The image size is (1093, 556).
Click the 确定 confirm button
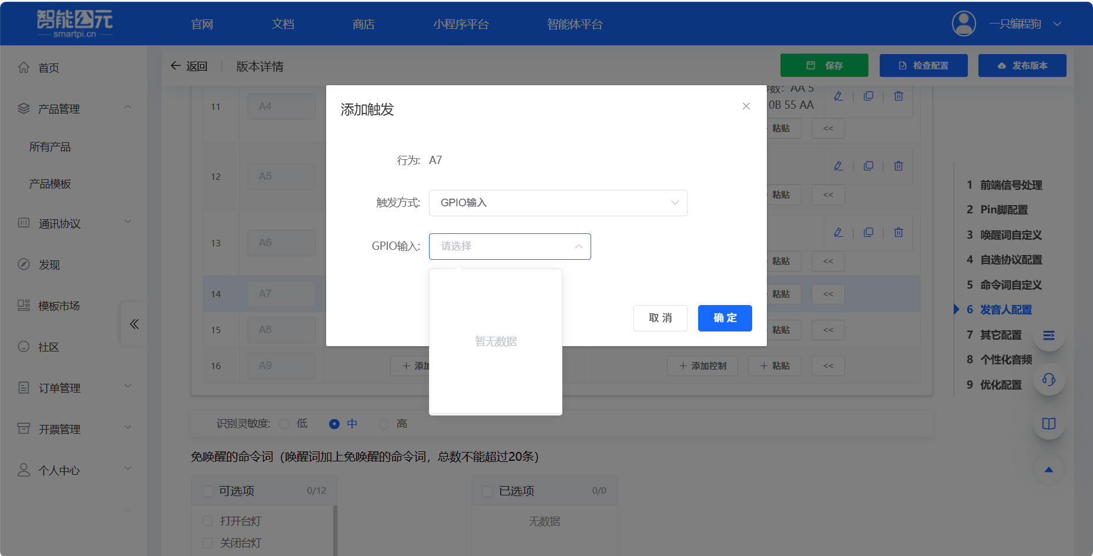tap(725, 318)
